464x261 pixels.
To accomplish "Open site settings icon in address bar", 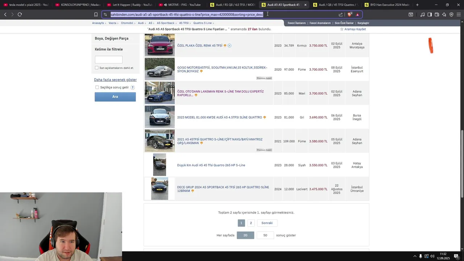I will 105,14.
